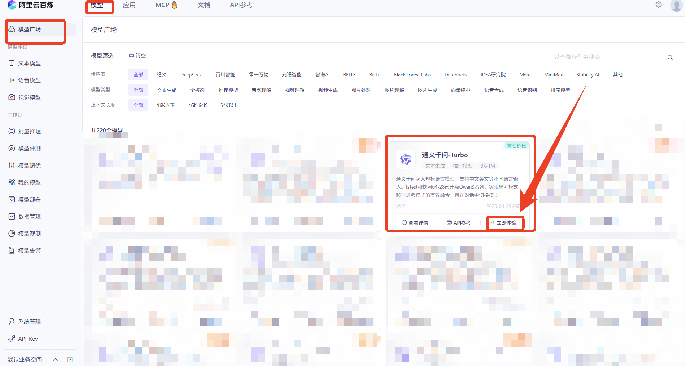Filter providers by Stability AI
Viewport: 685px width, 366px height.
point(588,75)
